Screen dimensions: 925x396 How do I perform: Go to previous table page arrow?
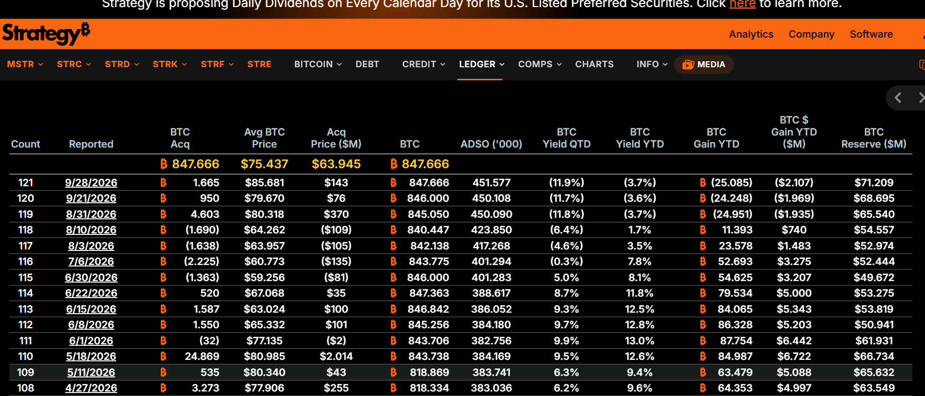coord(898,98)
